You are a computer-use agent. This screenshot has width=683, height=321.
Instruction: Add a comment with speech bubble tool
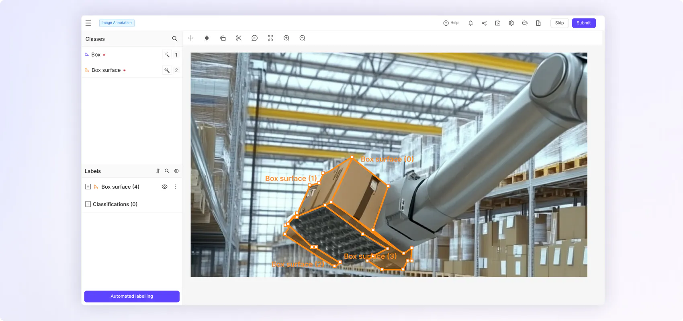coord(254,38)
